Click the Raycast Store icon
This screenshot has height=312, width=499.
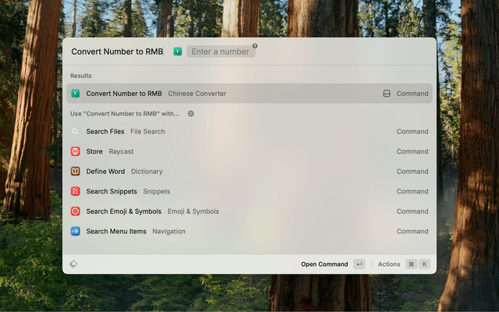pyautogui.click(x=76, y=151)
